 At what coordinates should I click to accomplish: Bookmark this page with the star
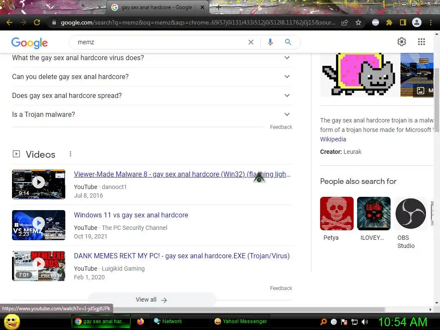click(358, 22)
